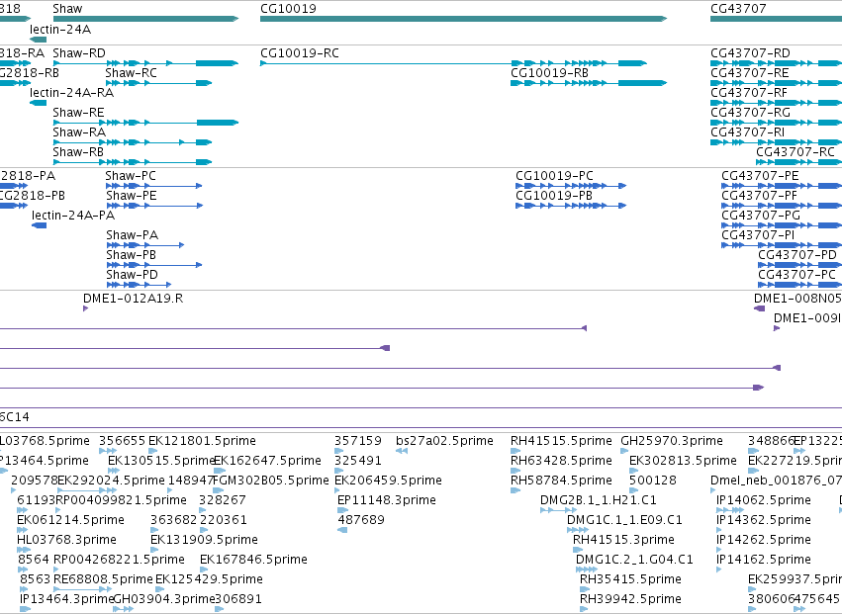
Task: Select the CG10019-PB protein label
Action: pos(554,196)
